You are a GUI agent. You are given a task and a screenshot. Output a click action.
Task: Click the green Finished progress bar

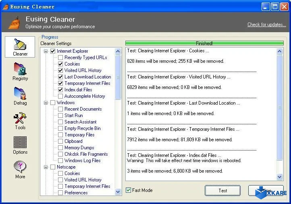[x=204, y=43]
